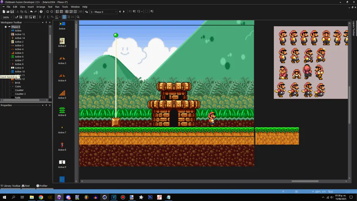
Task: Toggle Italic text formatting
Action: point(44,17)
